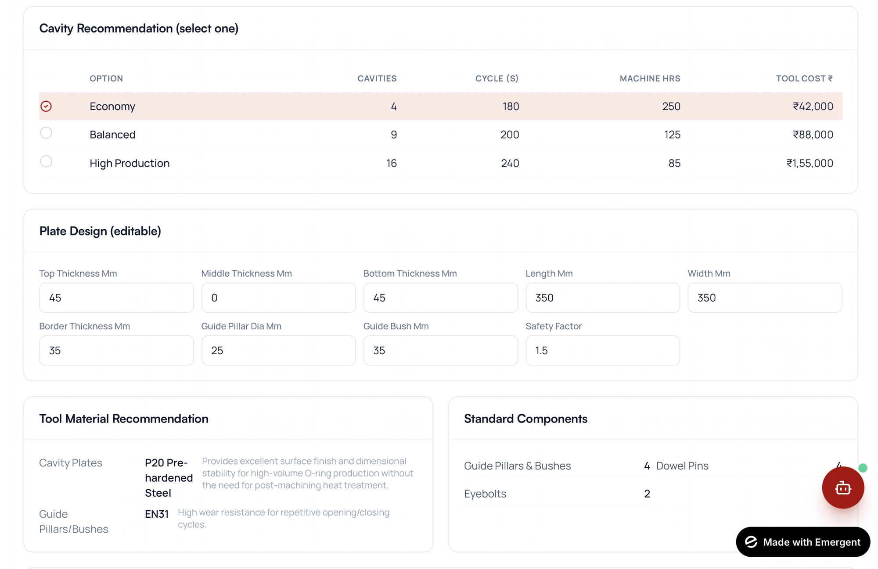Viewport: 878px width, 569px height.
Task: Click the Guide Pillar Dia Mm input
Action: pyautogui.click(x=278, y=350)
